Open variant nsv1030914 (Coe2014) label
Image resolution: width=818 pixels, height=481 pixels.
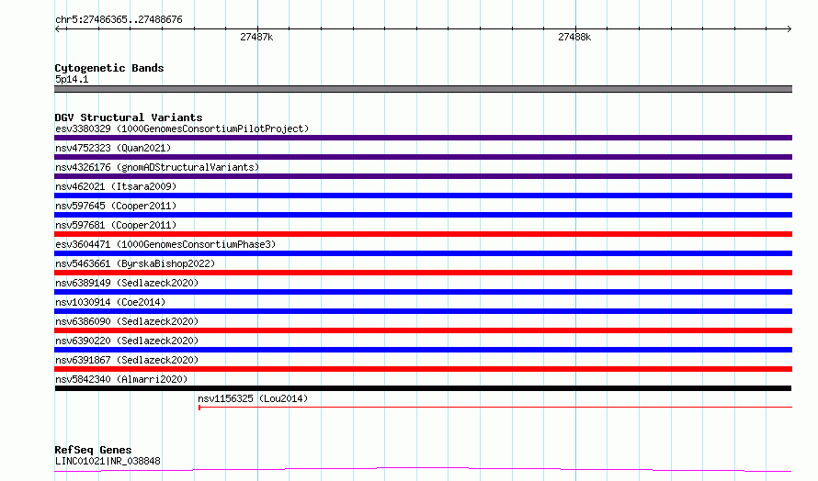(110, 302)
